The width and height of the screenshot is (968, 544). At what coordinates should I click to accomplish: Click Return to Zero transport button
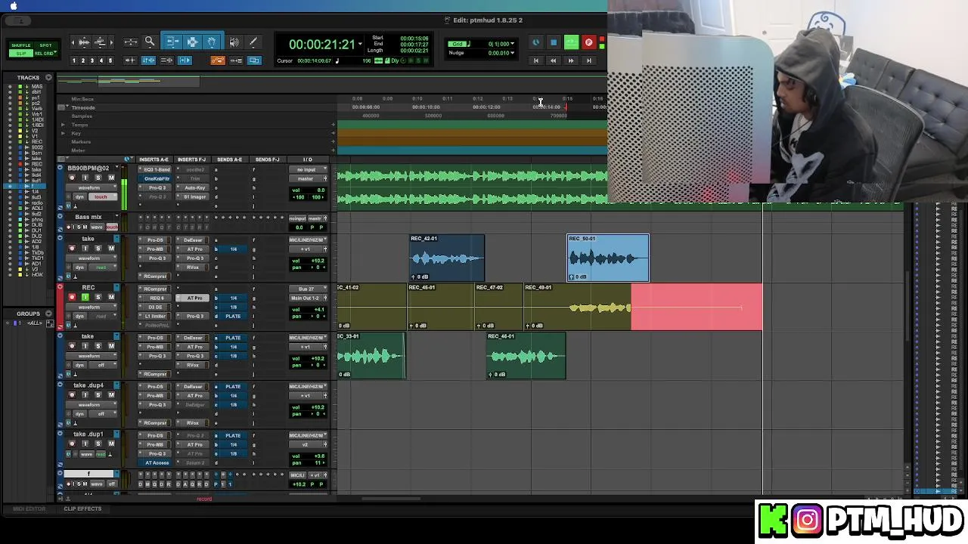coord(535,60)
